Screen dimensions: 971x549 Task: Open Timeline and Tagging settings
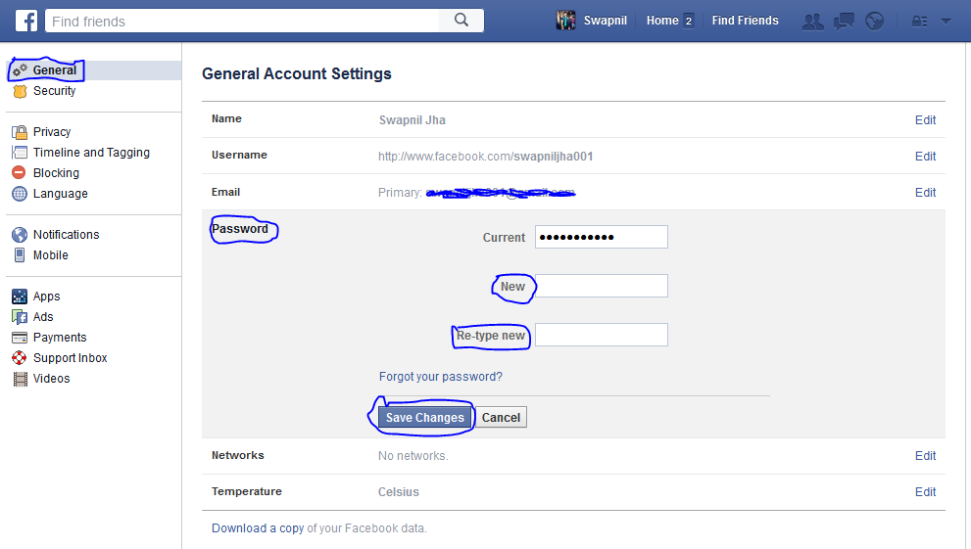click(94, 152)
